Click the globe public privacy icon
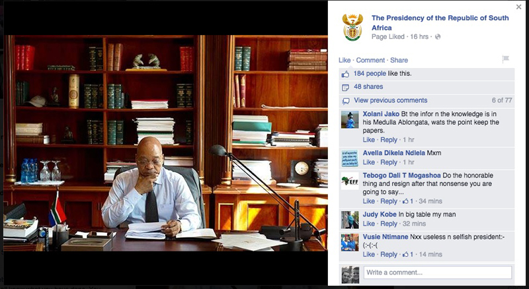Viewport: 529px width, 289px height. pyautogui.click(x=438, y=37)
